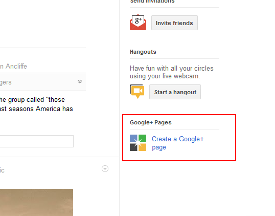Screen dimensions: 275x216
Task: Click the Invite friends button
Action: coord(174,23)
